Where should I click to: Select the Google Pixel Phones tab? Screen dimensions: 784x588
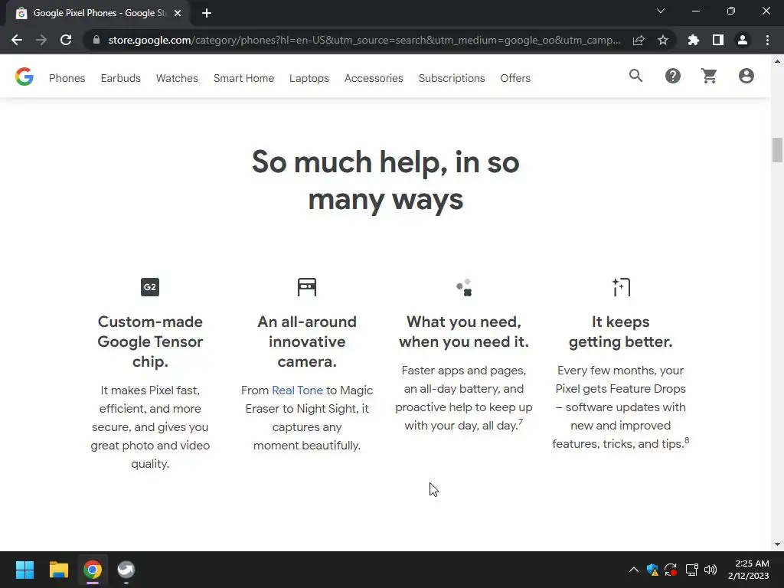pyautogui.click(x=98, y=13)
